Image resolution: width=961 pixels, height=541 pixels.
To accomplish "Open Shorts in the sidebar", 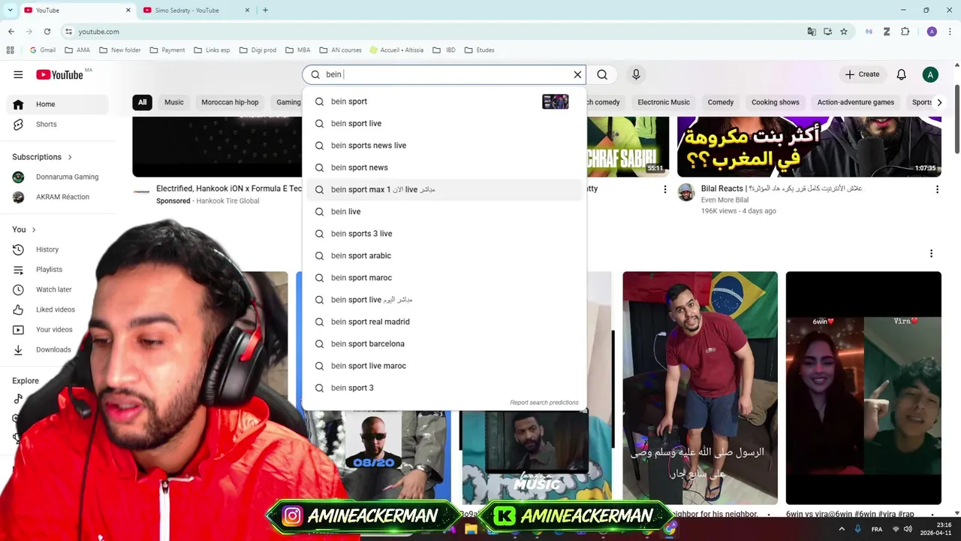I will tap(56, 124).
